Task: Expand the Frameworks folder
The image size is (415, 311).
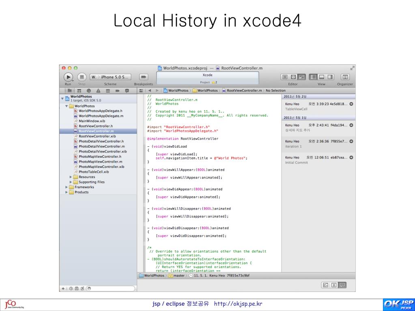Action: pos(67,187)
